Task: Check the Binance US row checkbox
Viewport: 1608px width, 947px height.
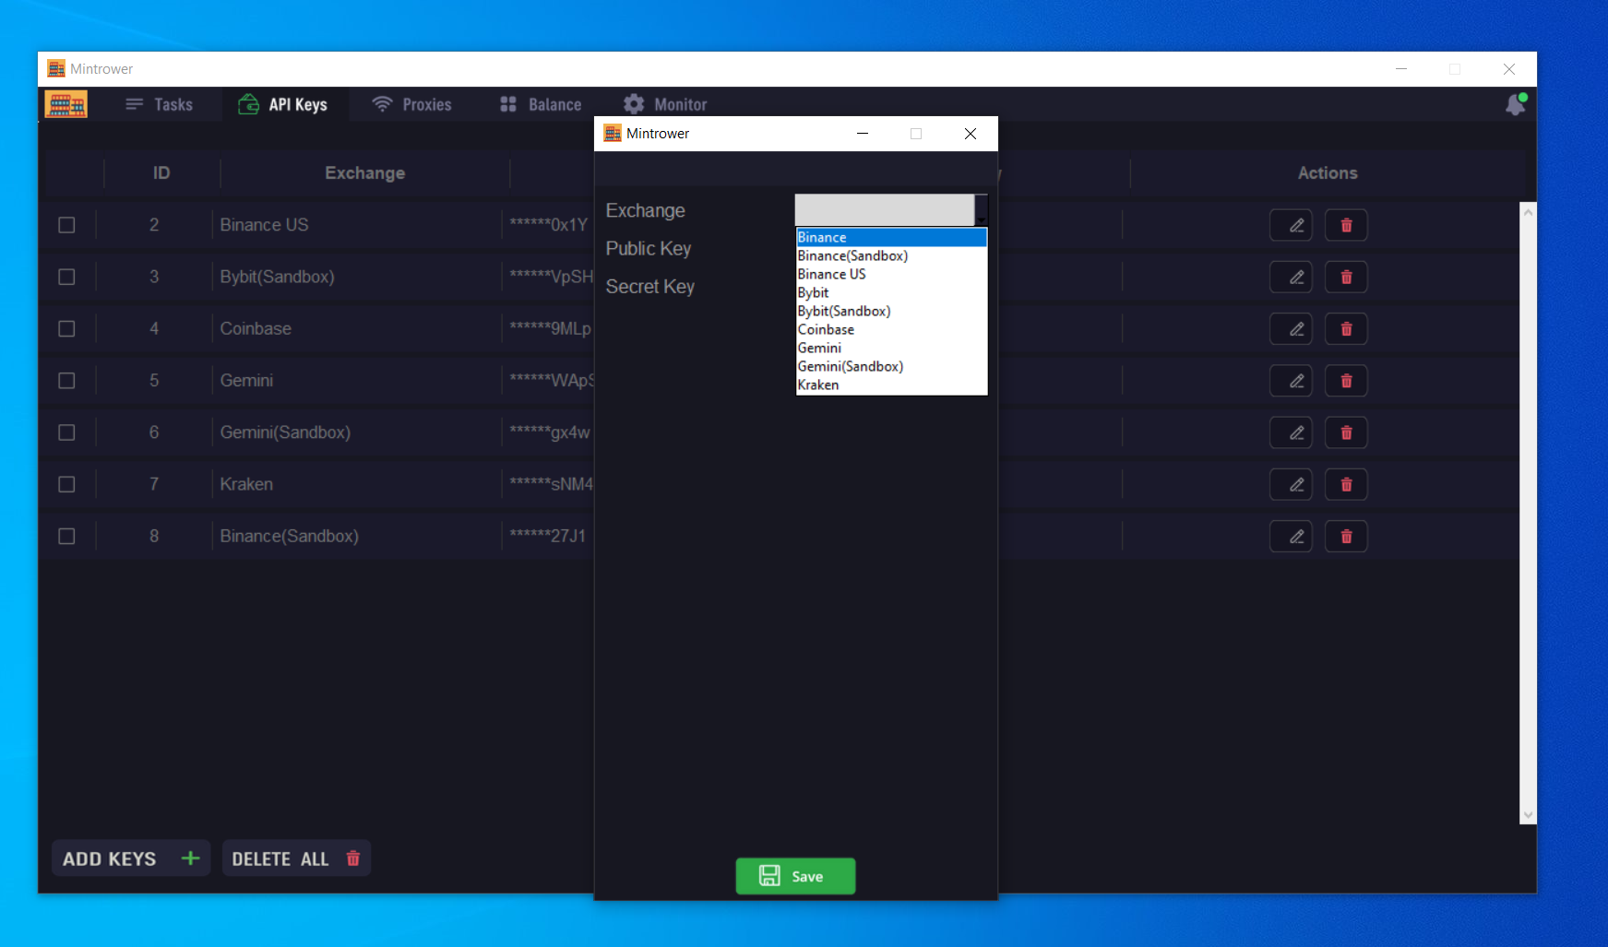Action: coord(66,225)
